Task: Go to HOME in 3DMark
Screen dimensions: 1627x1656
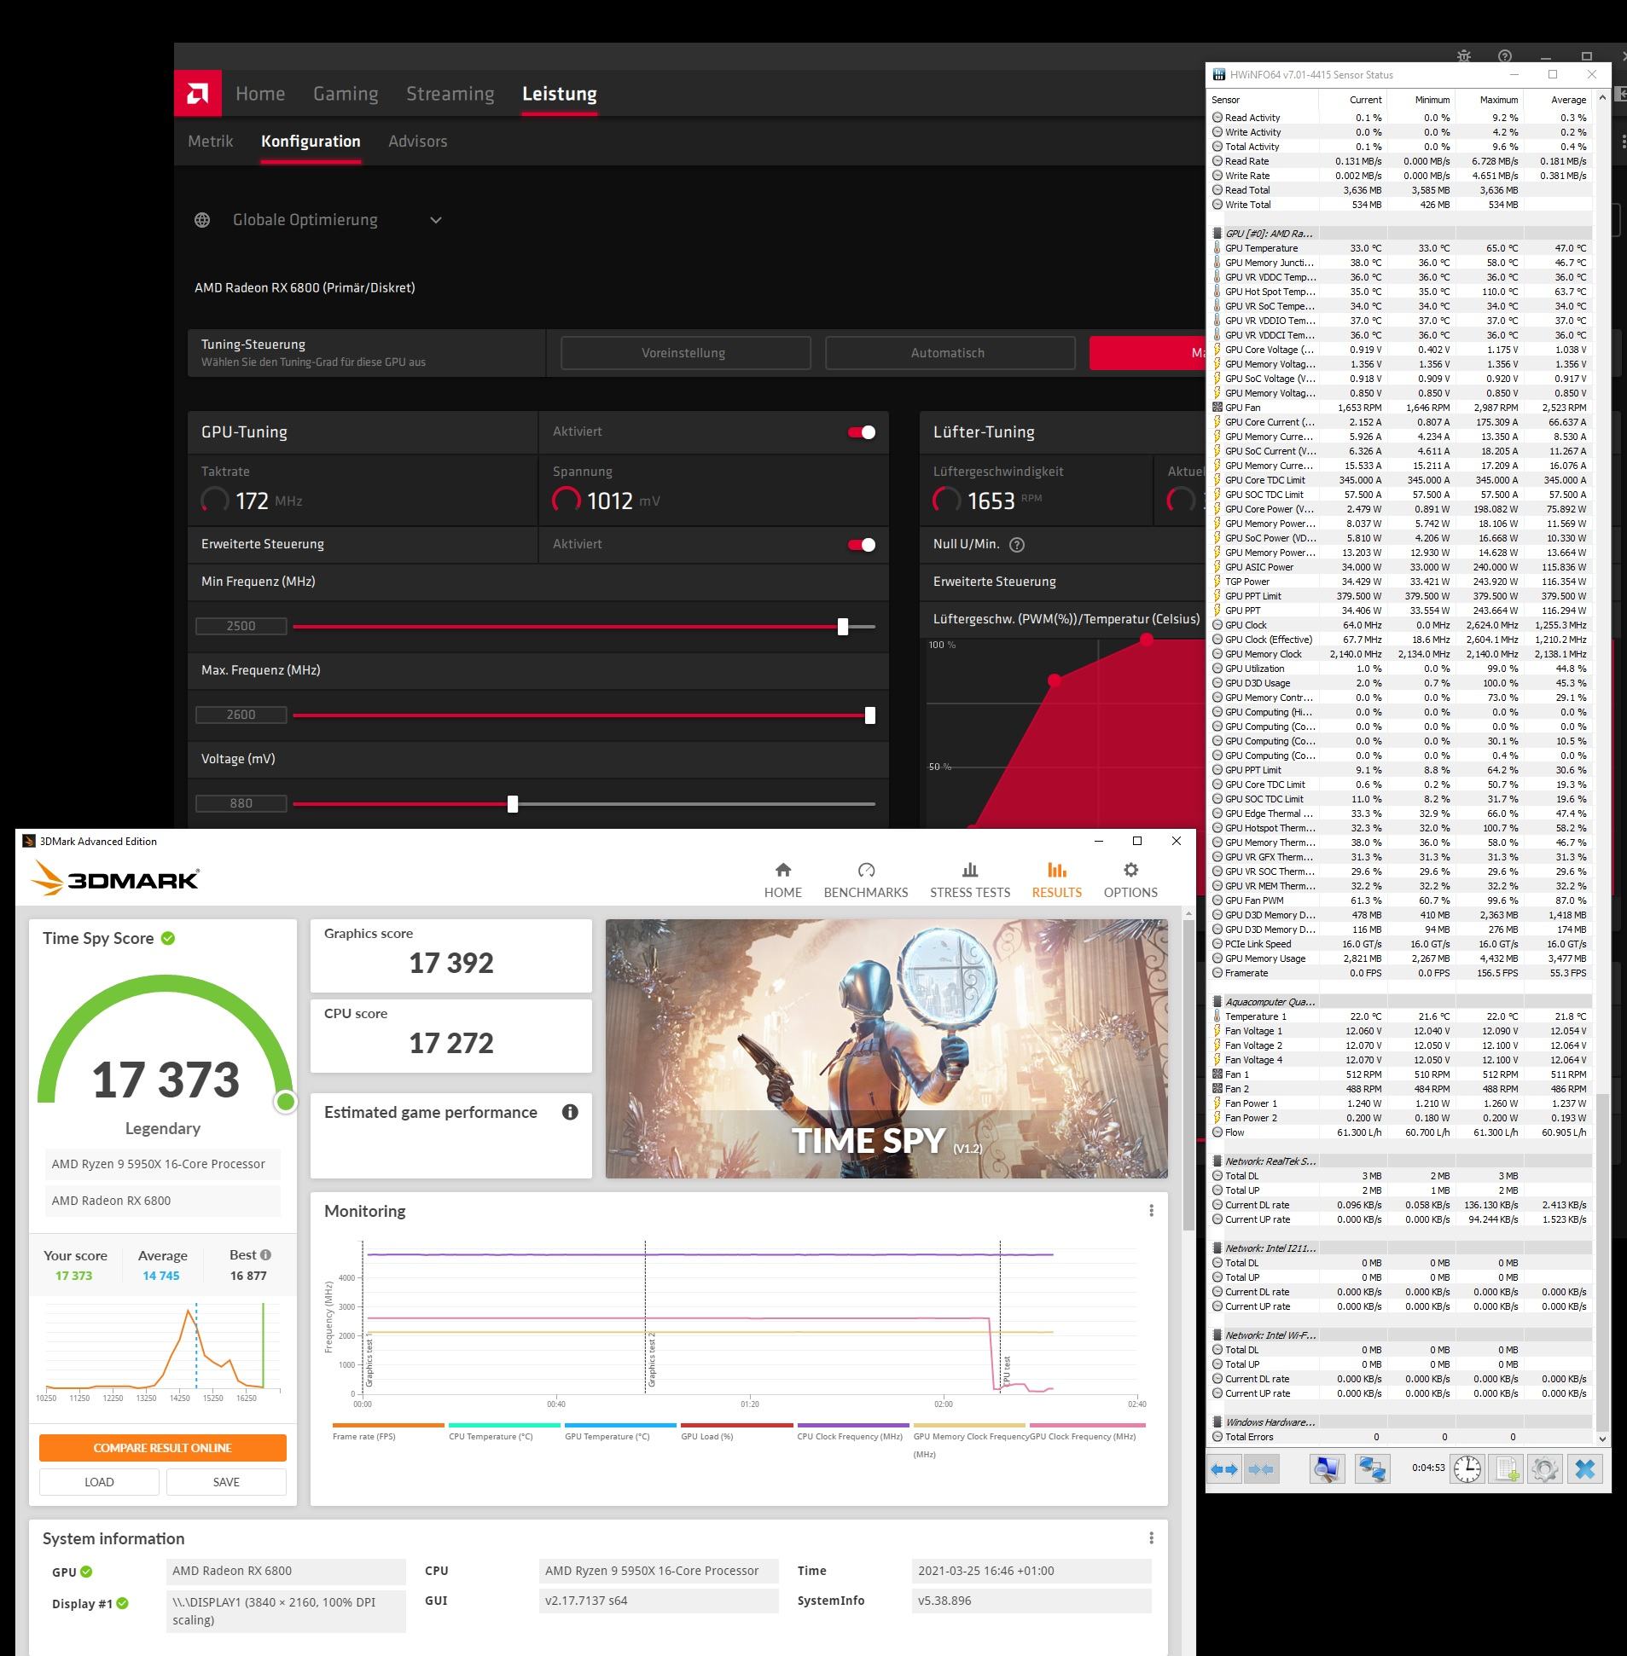Action: point(782,881)
